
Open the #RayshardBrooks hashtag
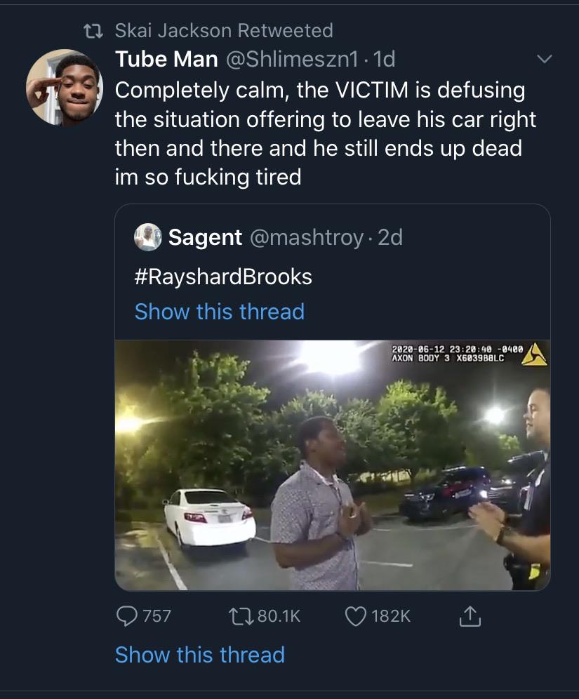pyautogui.click(x=222, y=277)
